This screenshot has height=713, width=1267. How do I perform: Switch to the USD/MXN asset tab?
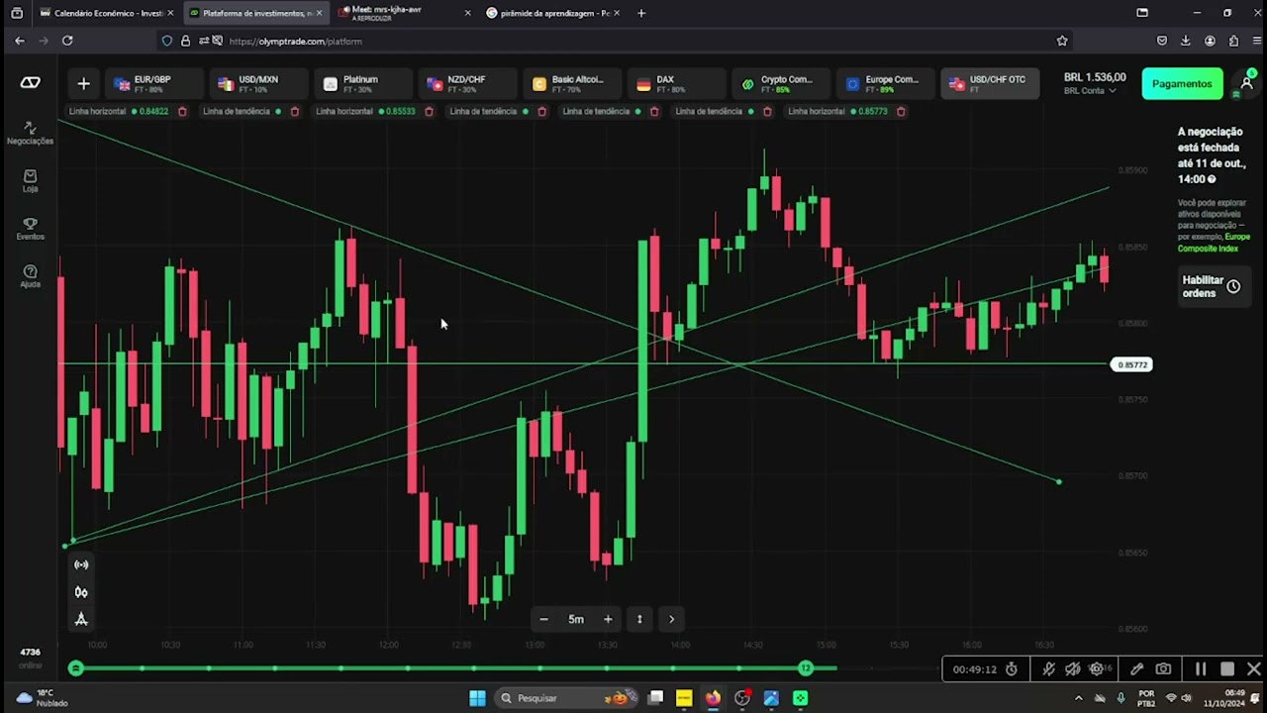pos(258,84)
